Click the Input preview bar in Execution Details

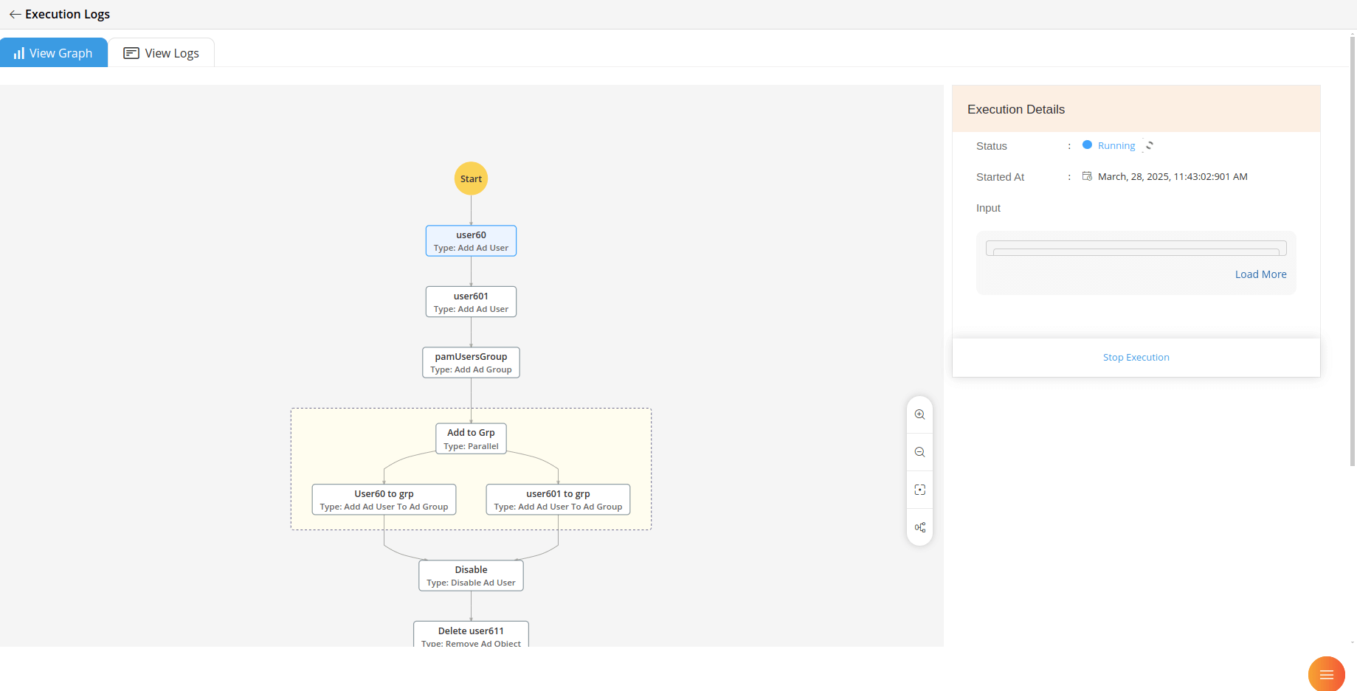tap(1135, 249)
